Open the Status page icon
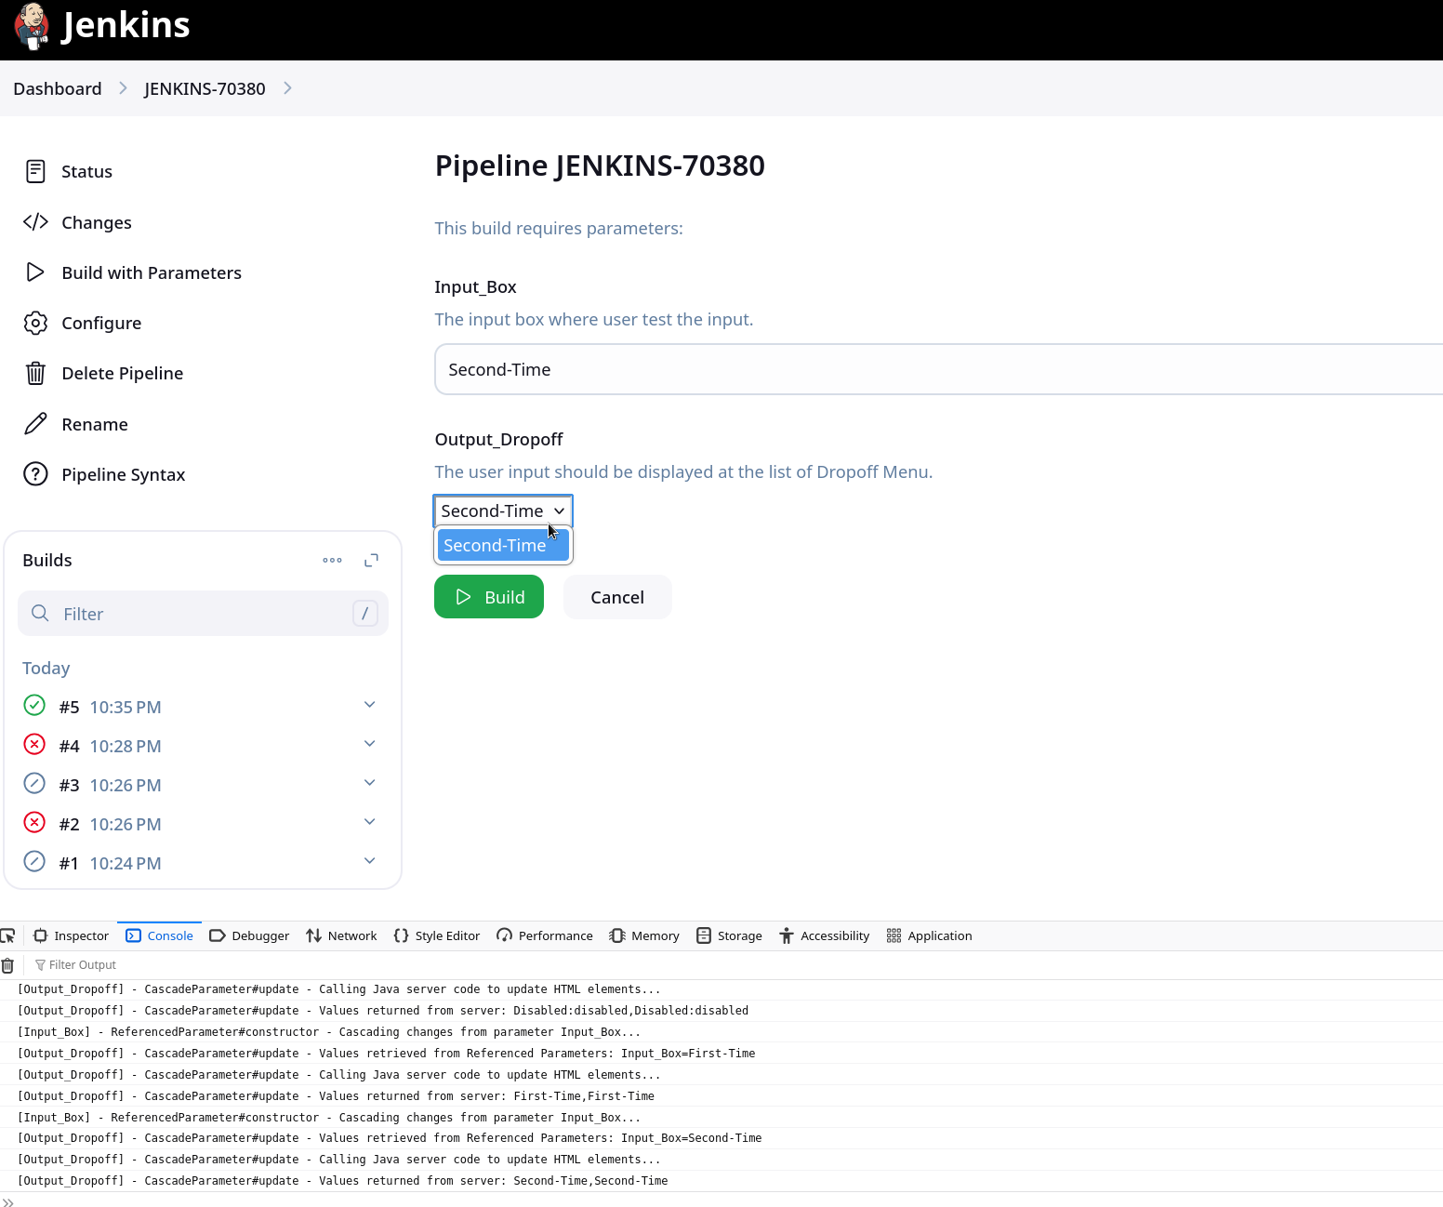 click(35, 171)
